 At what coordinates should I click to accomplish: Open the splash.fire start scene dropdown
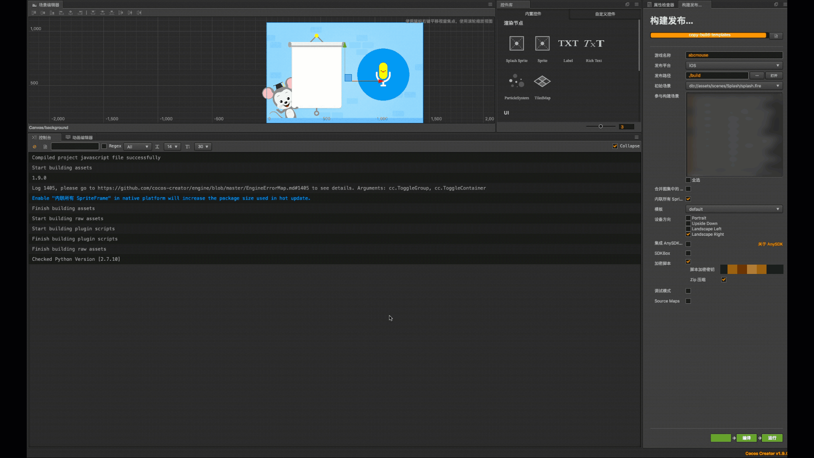tap(734, 86)
